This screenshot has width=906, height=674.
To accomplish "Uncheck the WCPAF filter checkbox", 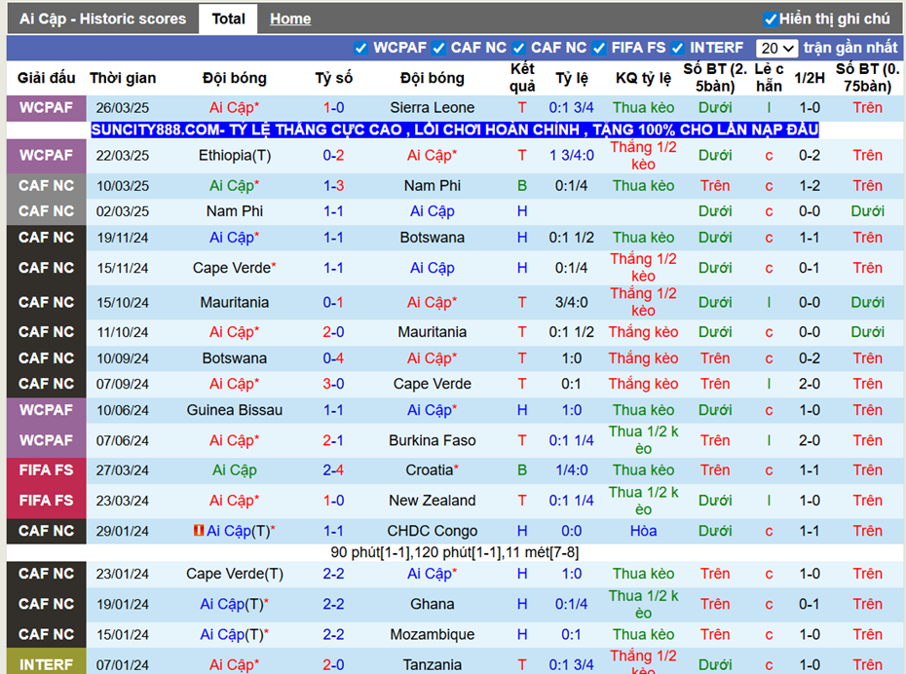I will pyautogui.click(x=360, y=49).
